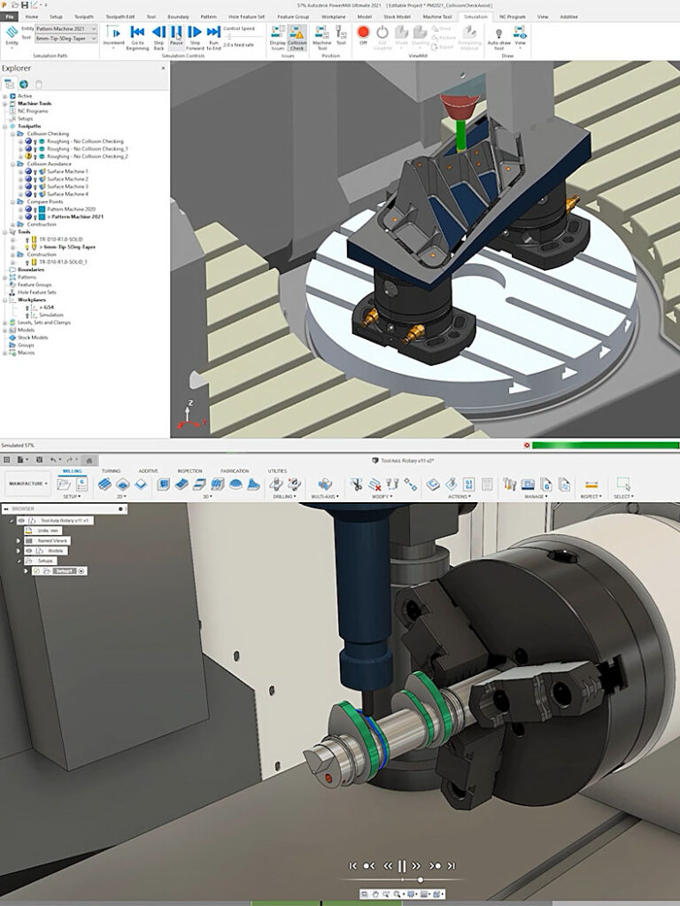Switch to the FABRICATION tab in Fusion
The width and height of the screenshot is (680, 906).
(235, 471)
